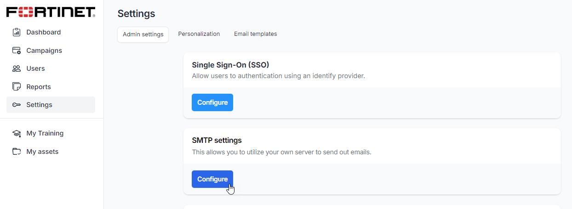Click the Fortinet logo

pos(51,12)
